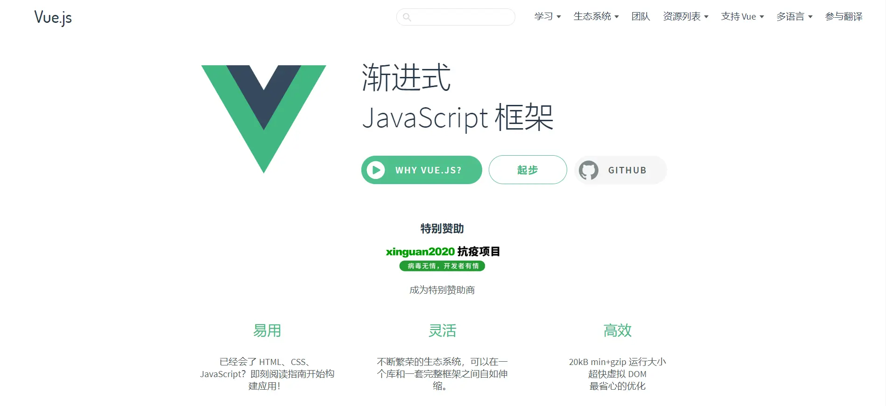Click the GitHub octocat icon

click(589, 170)
